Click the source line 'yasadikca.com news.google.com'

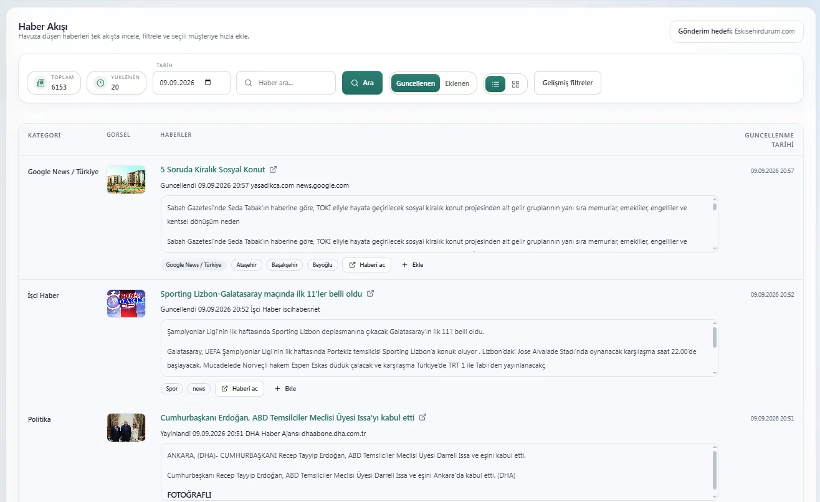300,185
